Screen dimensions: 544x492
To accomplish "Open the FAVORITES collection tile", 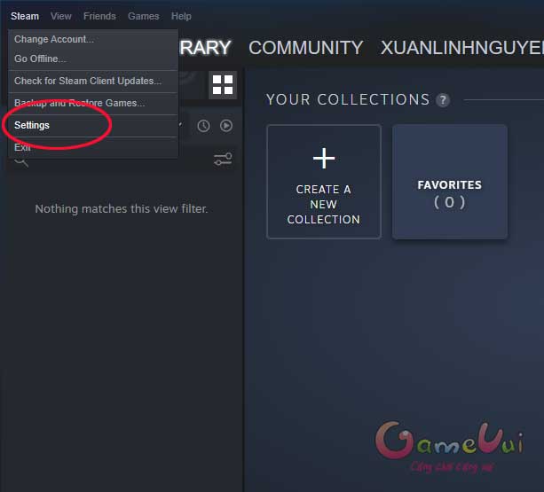I will click(x=450, y=182).
